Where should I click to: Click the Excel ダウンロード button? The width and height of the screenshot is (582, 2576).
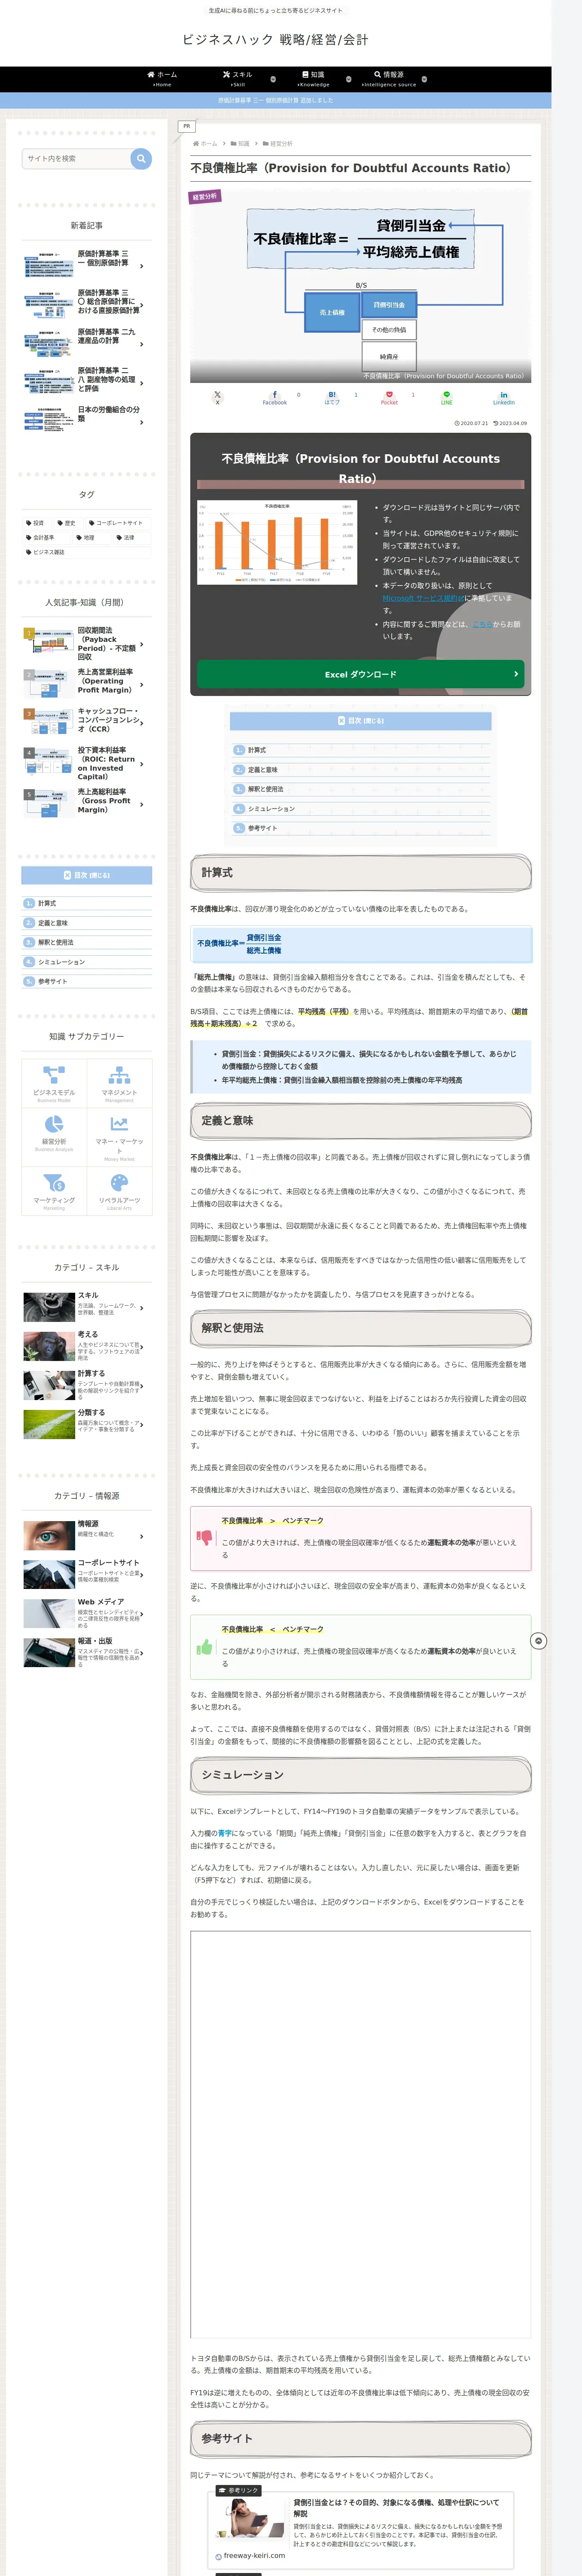tap(360, 674)
